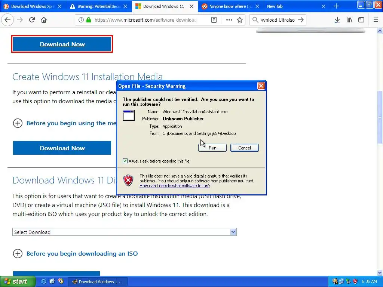Viewport: 383px width, 287px height.
Task: Launch Windows Media Player from quick launch
Action: [61, 281]
